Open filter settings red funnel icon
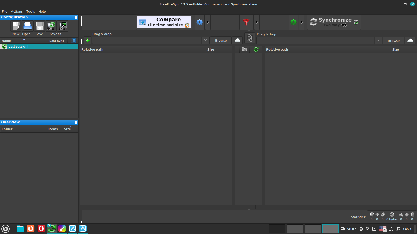 point(246,22)
